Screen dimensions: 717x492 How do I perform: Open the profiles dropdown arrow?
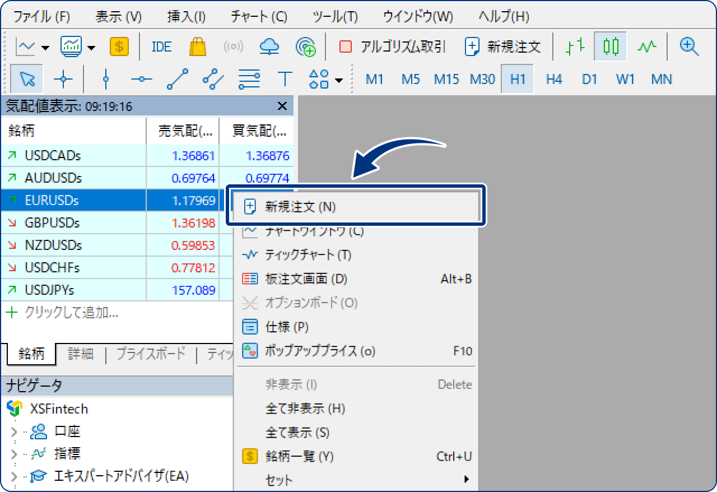click(91, 47)
